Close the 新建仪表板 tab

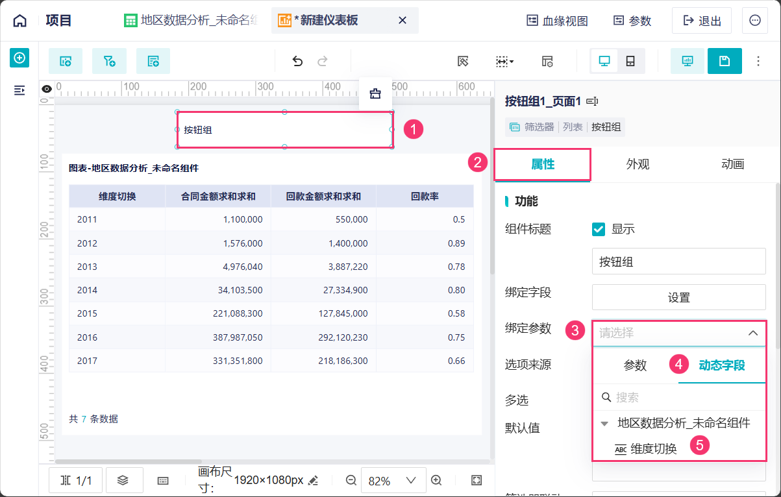pos(402,21)
